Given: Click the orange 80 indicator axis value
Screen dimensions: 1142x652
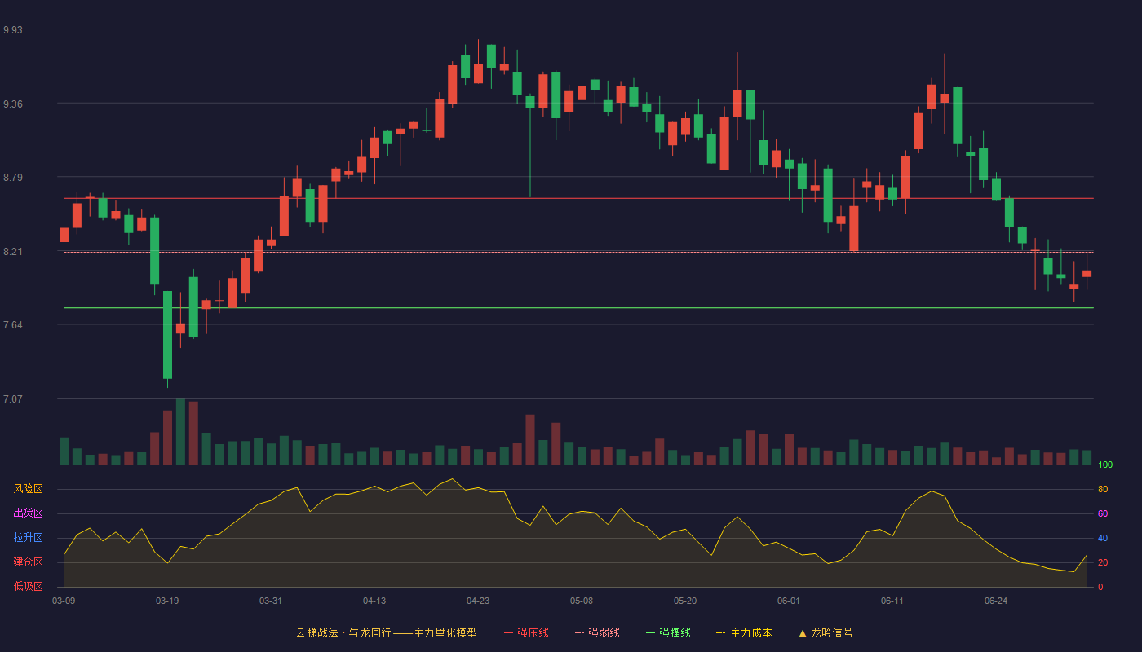Looking at the screenshot, I should pos(1103,489).
